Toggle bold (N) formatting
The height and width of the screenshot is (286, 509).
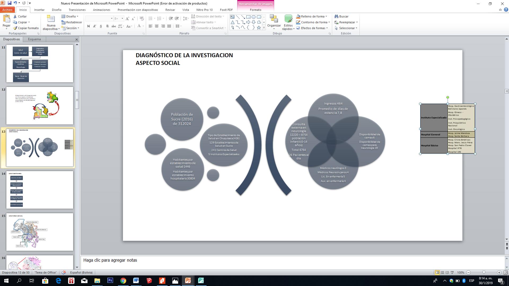tap(88, 26)
